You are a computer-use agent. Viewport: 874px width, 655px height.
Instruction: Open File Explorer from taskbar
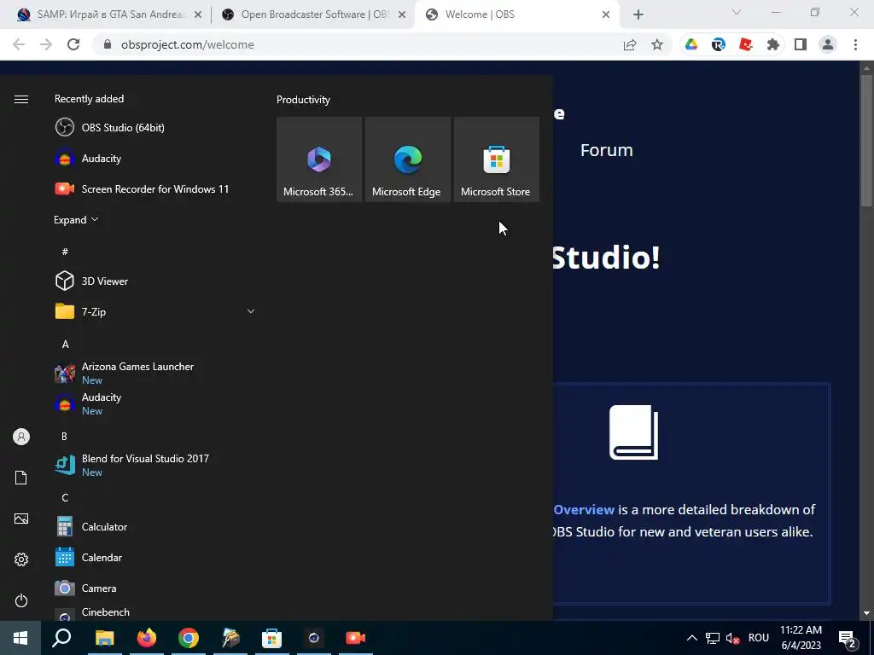pyautogui.click(x=104, y=638)
